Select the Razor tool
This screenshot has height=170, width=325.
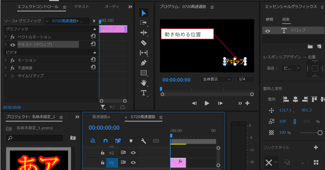[144, 43]
